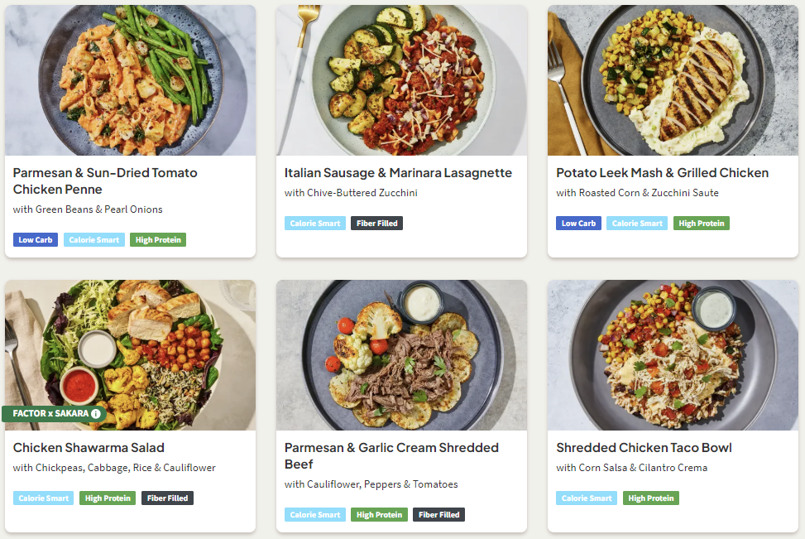Select the Fiber Filled tag on Shredded Beef
Image resolution: width=805 pixels, height=539 pixels.
[x=438, y=515]
